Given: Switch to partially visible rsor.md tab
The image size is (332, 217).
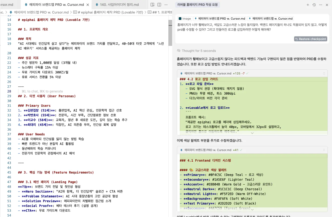Looking at the screenshot, I should point(10,5).
